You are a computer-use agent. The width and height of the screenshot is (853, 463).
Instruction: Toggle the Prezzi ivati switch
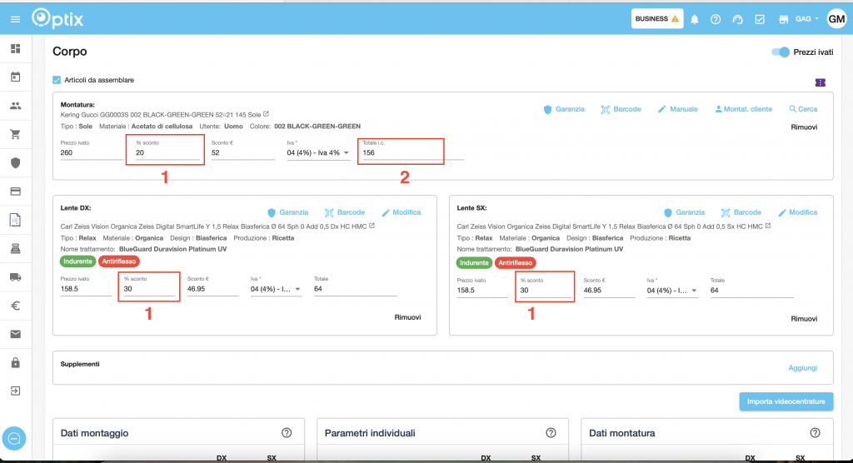(781, 52)
